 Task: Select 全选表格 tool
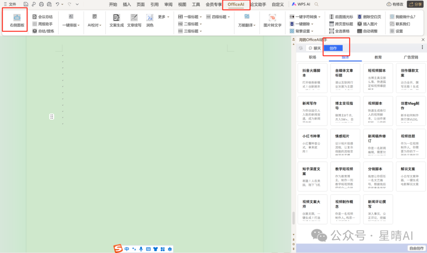[x=339, y=31]
